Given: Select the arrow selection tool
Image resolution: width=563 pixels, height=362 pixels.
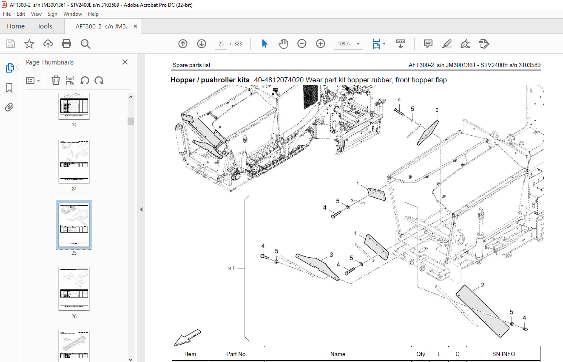Looking at the screenshot, I should tap(264, 44).
